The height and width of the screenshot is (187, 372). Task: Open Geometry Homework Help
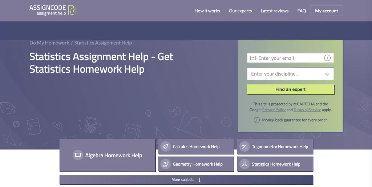coord(196,164)
